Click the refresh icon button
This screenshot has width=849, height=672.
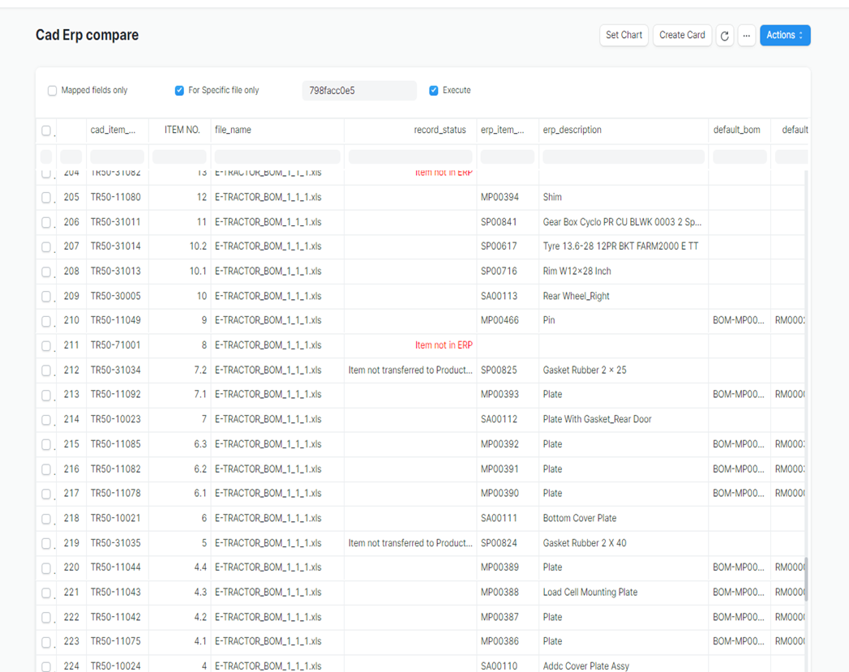pyautogui.click(x=724, y=36)
